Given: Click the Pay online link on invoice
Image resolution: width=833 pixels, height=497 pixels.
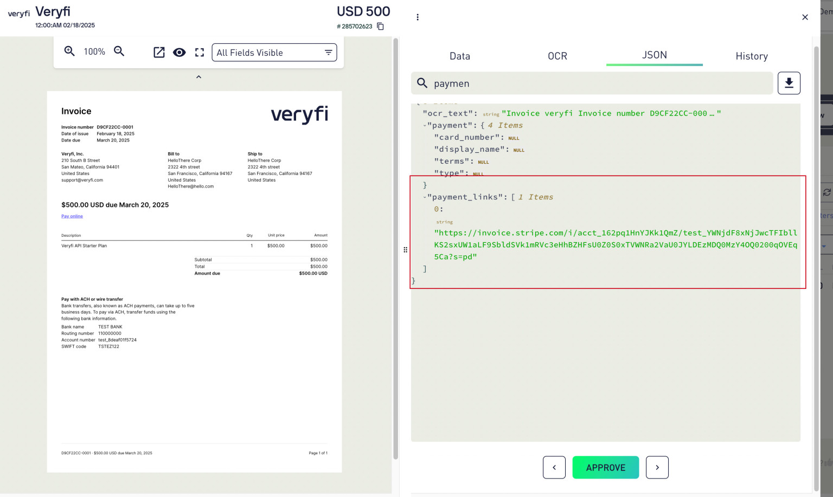Looking at the screenshot, I should 72,216.
